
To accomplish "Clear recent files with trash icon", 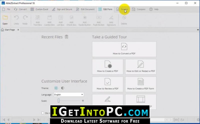I will (x=66, y=37).
